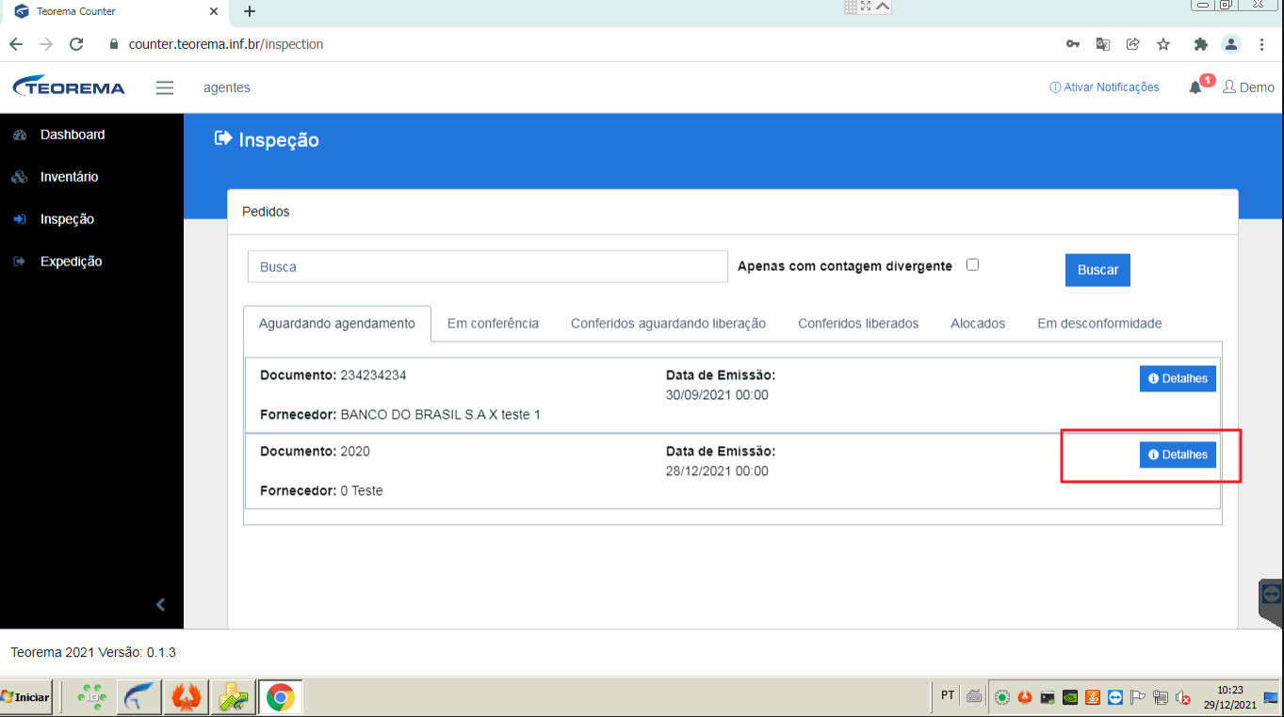The height and width of the screenshot is (717, 1284).
Task: Open Detalhes for document 234234234
Action: 1178,378
